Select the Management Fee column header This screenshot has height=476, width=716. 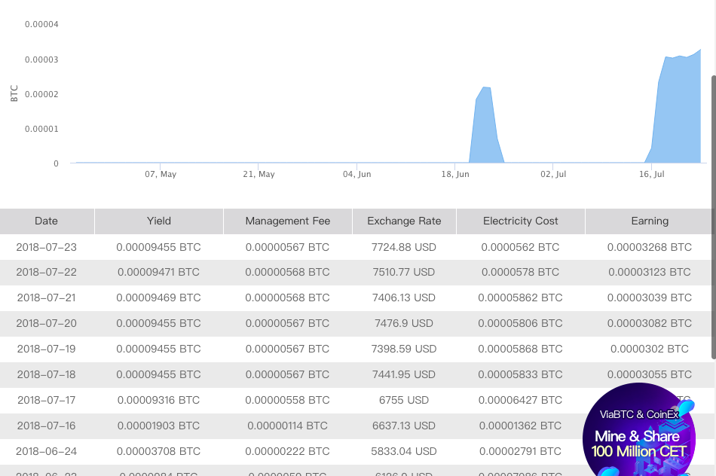point(287,221)
